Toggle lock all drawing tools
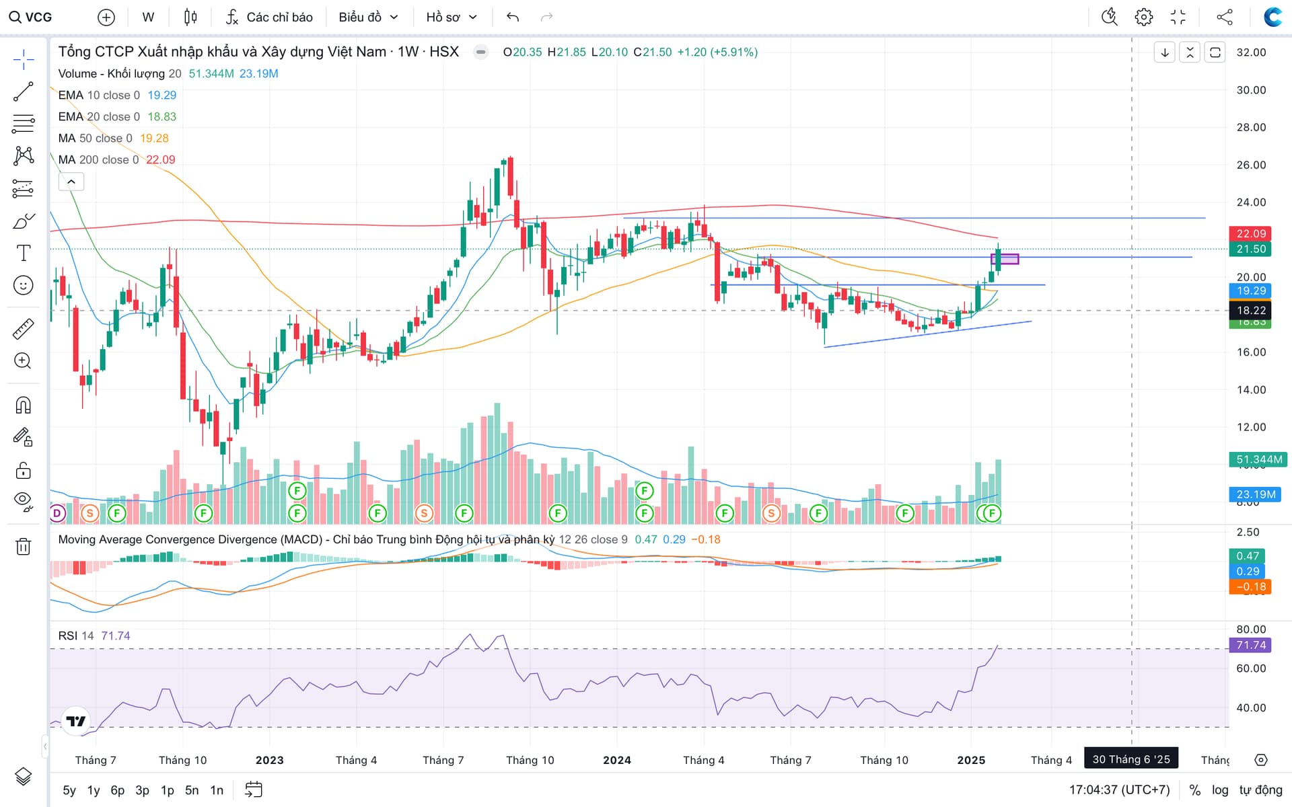 click(24, 470)
